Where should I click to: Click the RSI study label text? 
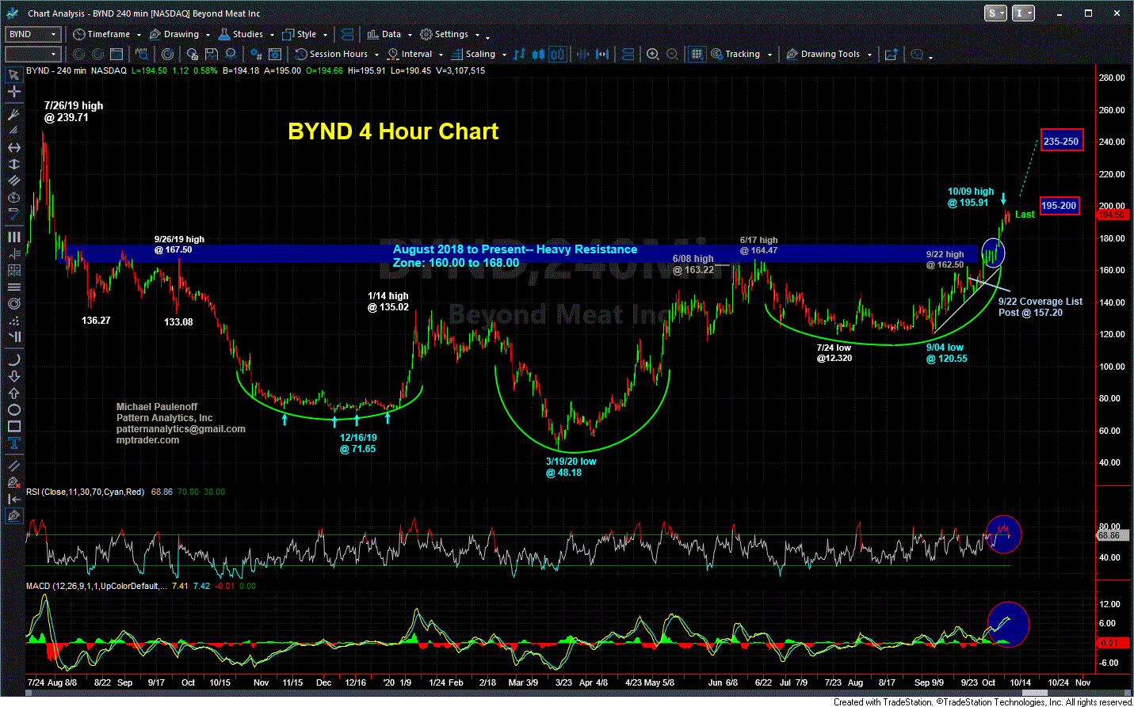pos(86,492)
